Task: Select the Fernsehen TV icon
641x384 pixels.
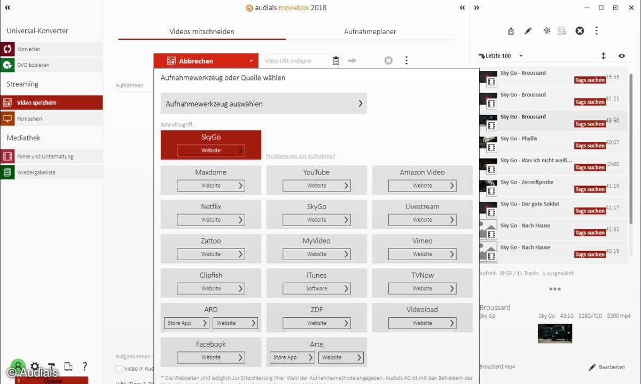Action: (x=7, y=119)
